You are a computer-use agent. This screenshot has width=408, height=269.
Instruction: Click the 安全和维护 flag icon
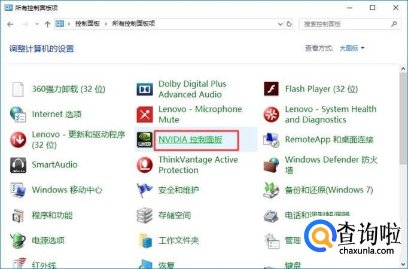[x=145, y=190]
